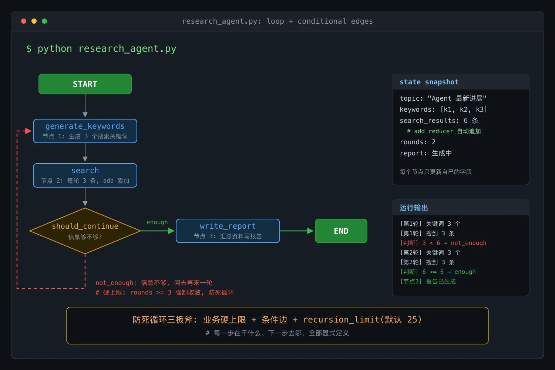Click the red '[判断] 3 < 6 → not_enough' line

443,243
